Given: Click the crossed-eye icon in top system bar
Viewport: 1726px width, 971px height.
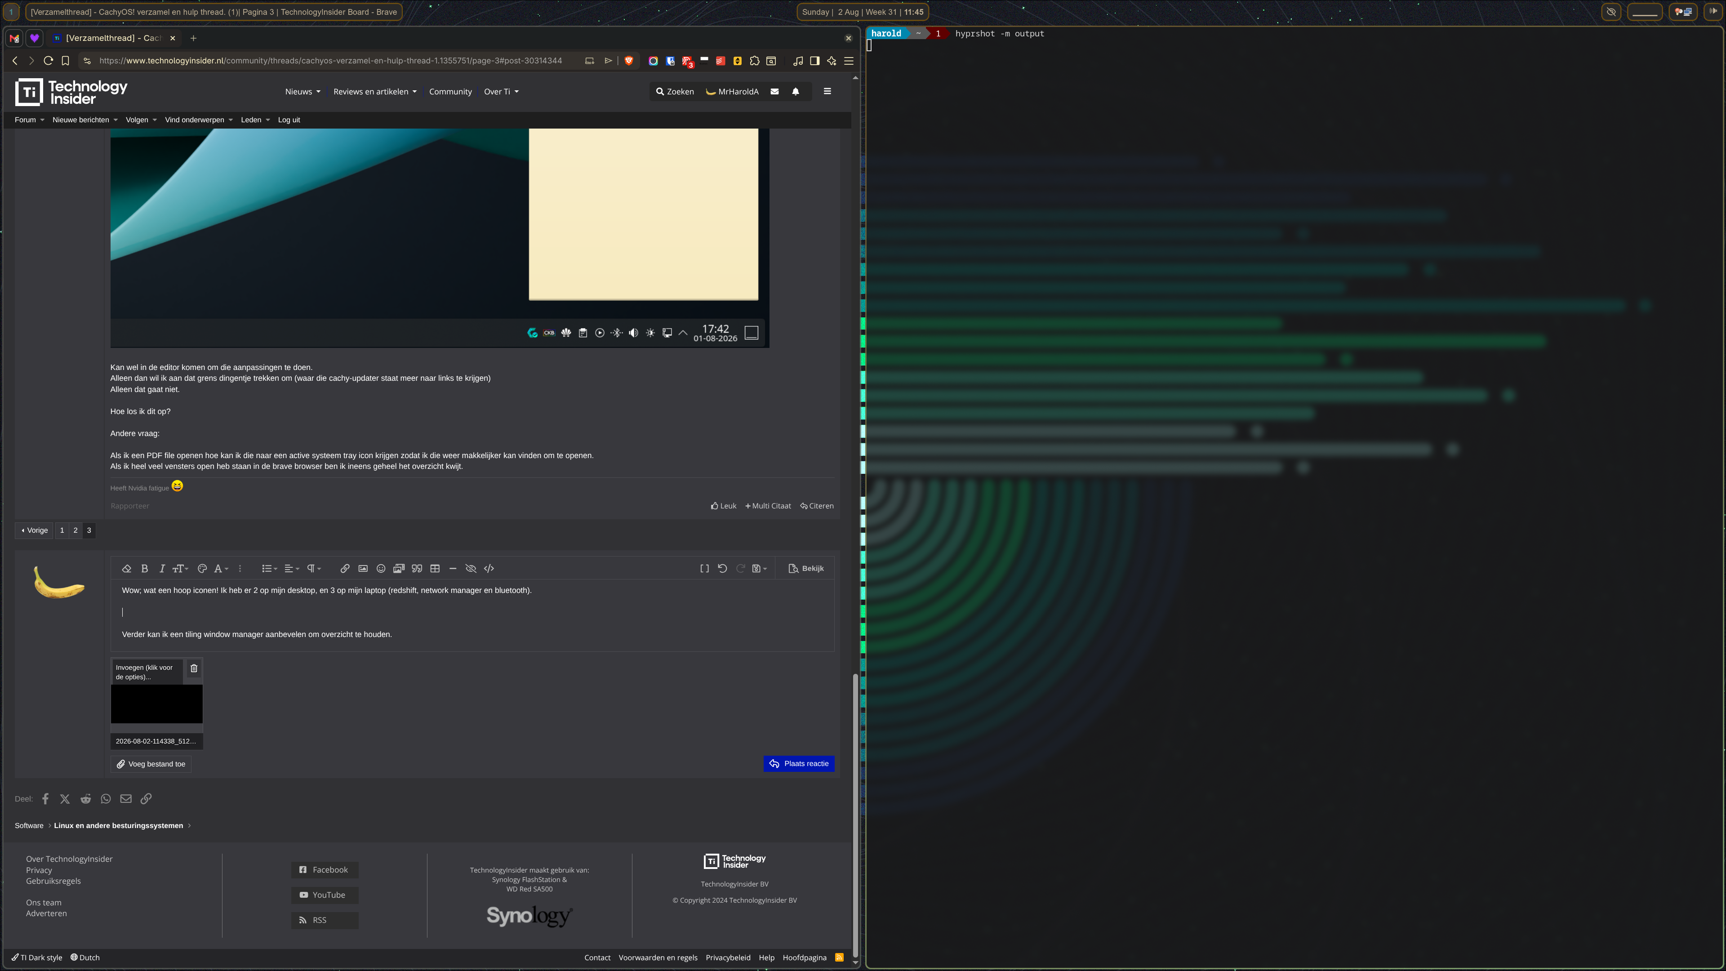Looking at the screenshot, I should click(1611, 12).
